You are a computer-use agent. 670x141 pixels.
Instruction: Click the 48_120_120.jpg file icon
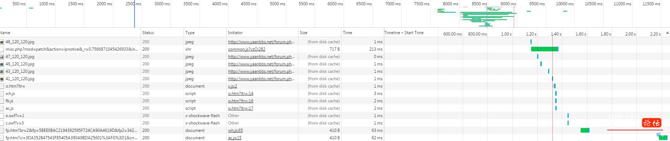(x=2, y=42)
